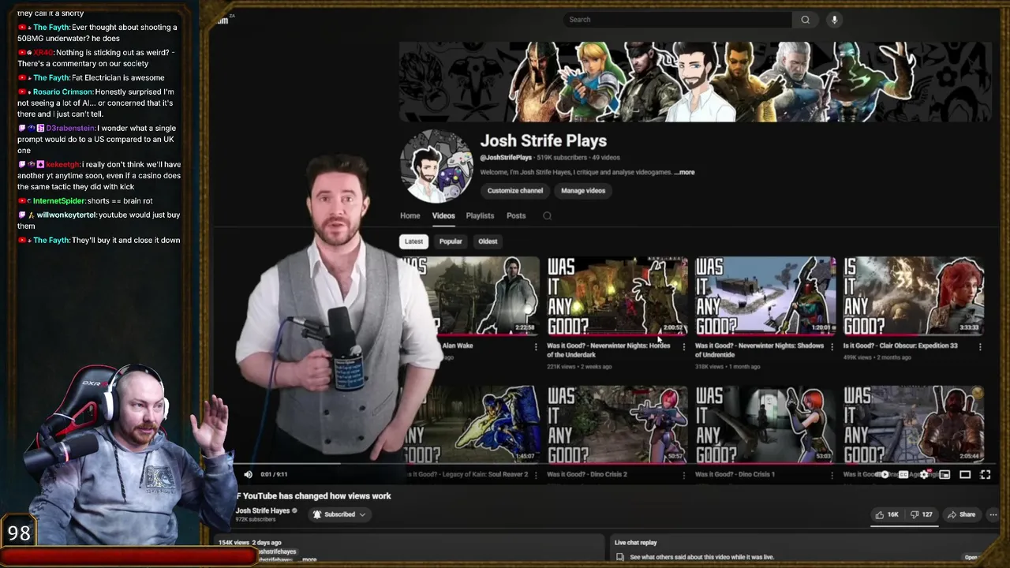Screen dimensions: 1010x568
Task: Open the Clair Obscur Expedition 33 thumbnail
Action: (913, 296)
